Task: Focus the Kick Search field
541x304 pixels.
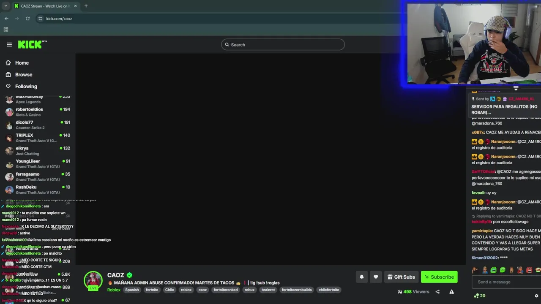Action: pyautogui.click(x=283, y=45)
